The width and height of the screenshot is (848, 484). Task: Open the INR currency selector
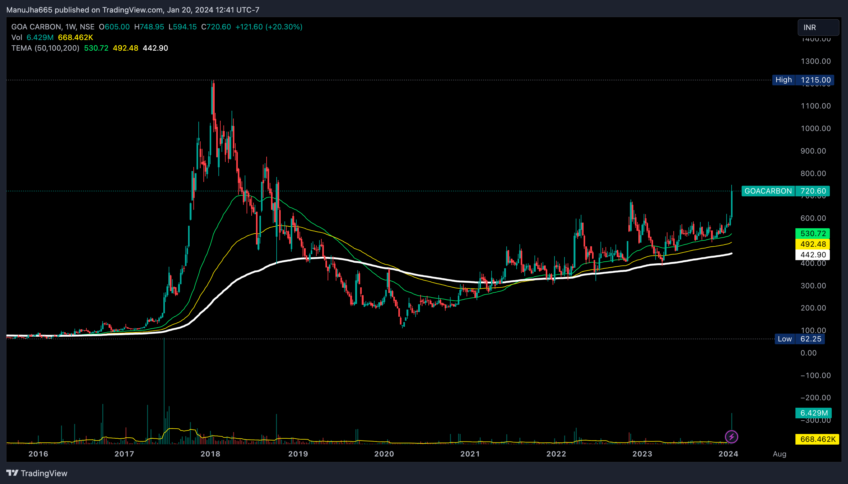point(818,27)
